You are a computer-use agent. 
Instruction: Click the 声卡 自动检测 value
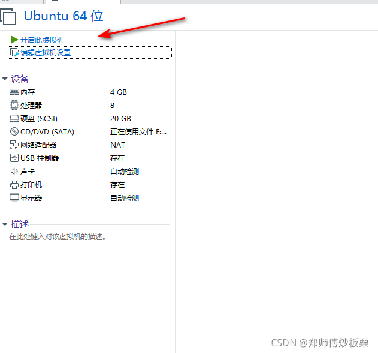125,172
